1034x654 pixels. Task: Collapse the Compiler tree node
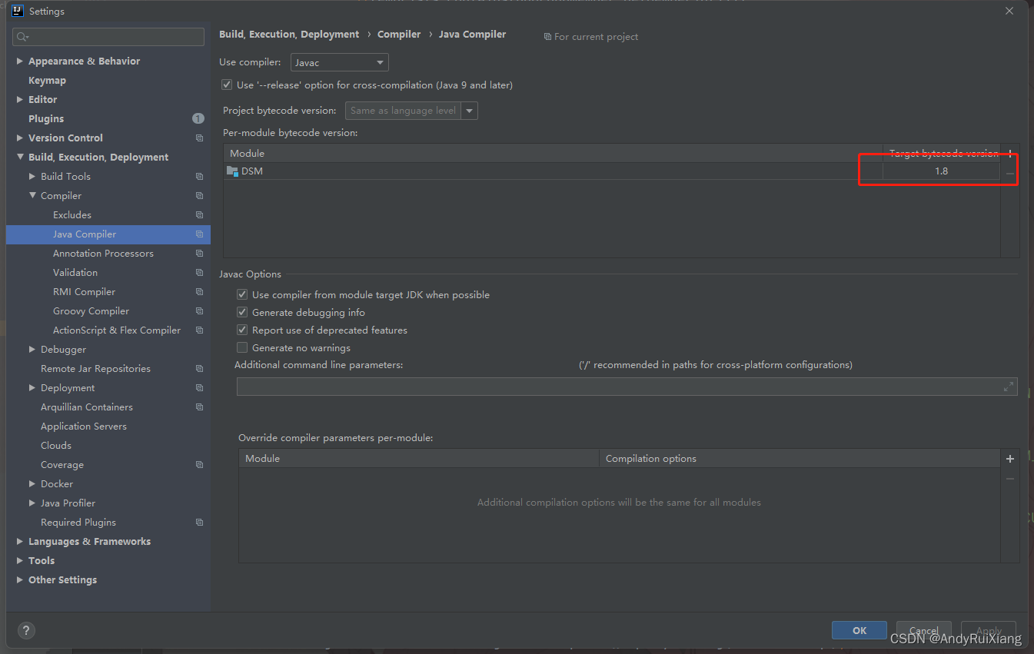32,195
